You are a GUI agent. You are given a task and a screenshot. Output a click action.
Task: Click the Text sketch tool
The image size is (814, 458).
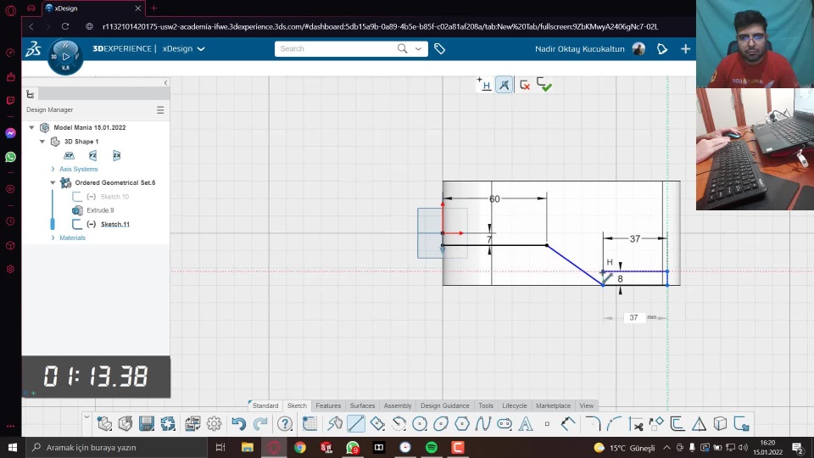pyautogui.click(x=526, y=424)
